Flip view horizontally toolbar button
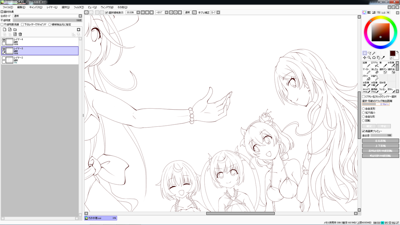Image resolution: width=400 pixels, height=225 pixels. click(194, 12)
